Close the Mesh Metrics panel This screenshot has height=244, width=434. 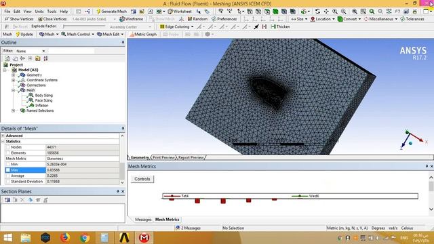[431, 166]
